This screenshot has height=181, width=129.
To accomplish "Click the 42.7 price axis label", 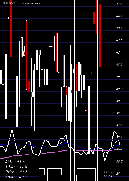I will tap(119, 40).
